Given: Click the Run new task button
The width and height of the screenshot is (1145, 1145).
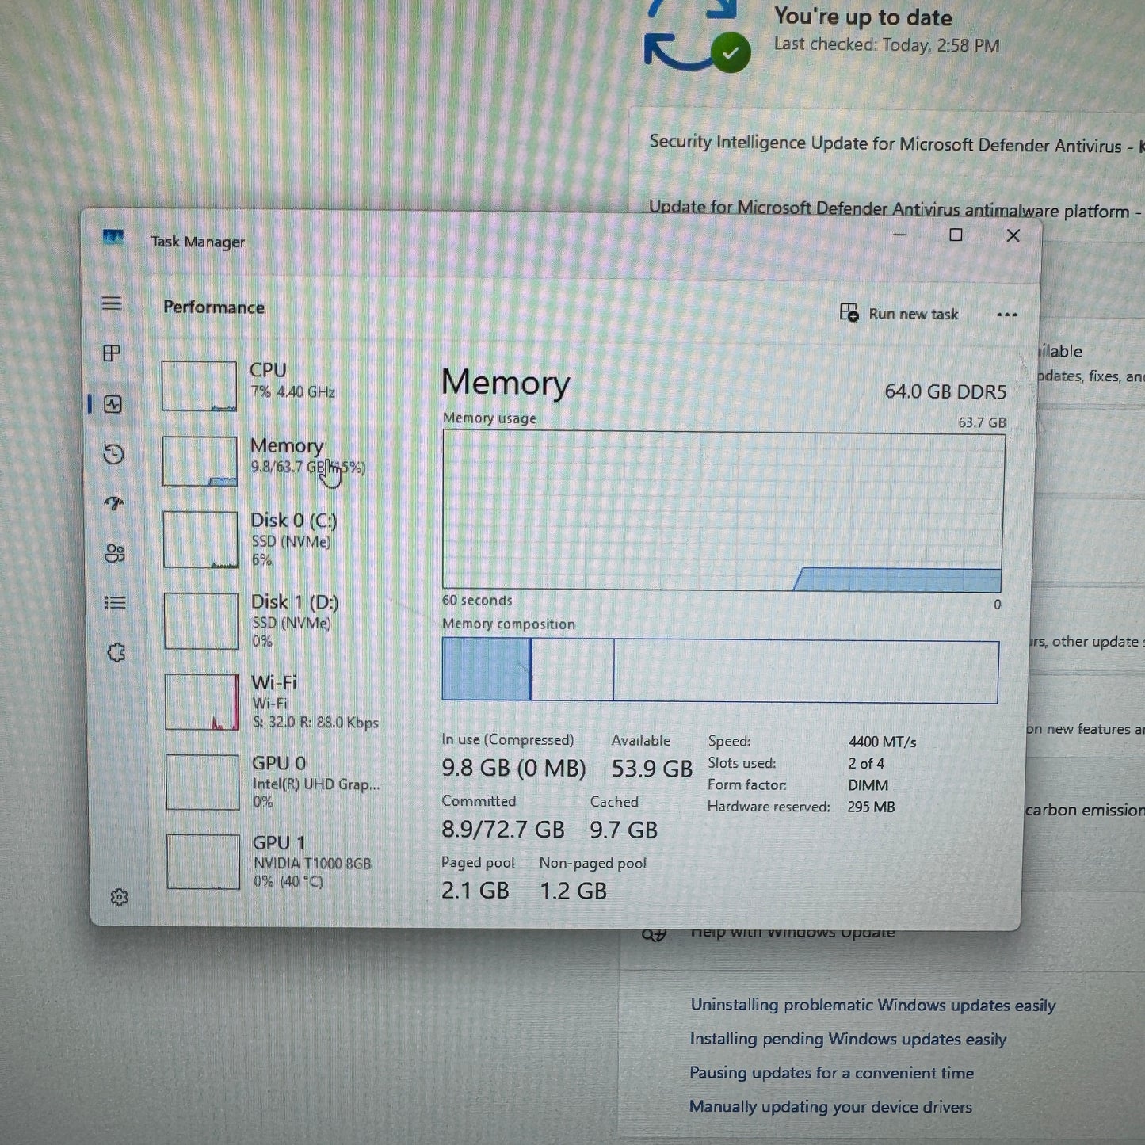Looking at the screenshot, I should coord(899,313).
